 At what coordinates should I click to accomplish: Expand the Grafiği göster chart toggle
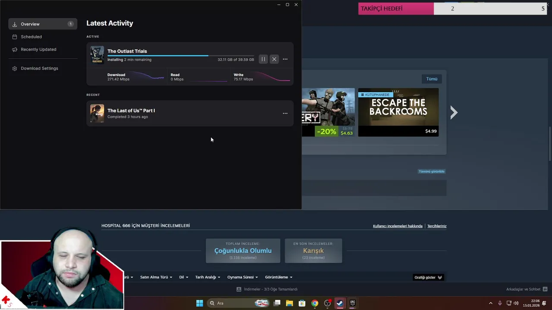click(428, 277)
